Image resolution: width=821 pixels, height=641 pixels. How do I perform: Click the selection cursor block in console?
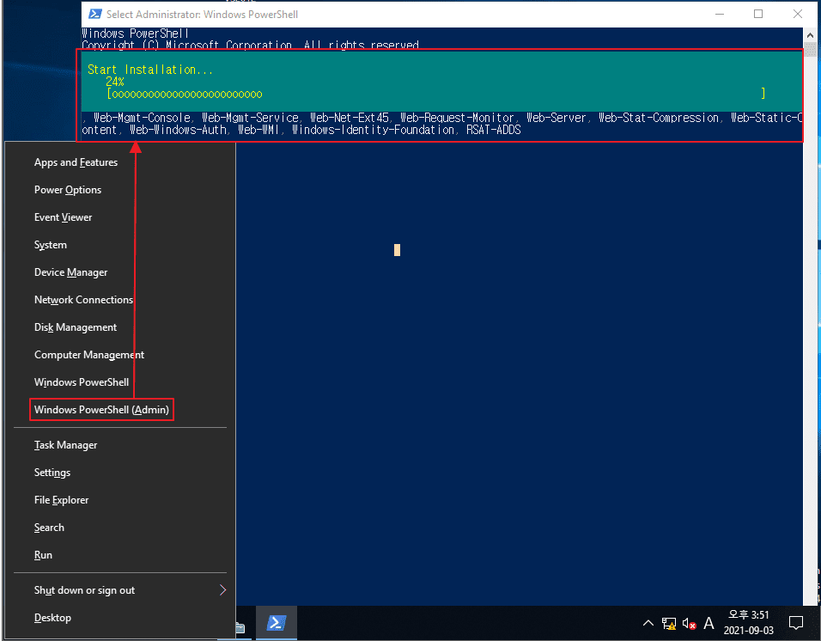tap(397, 250)
